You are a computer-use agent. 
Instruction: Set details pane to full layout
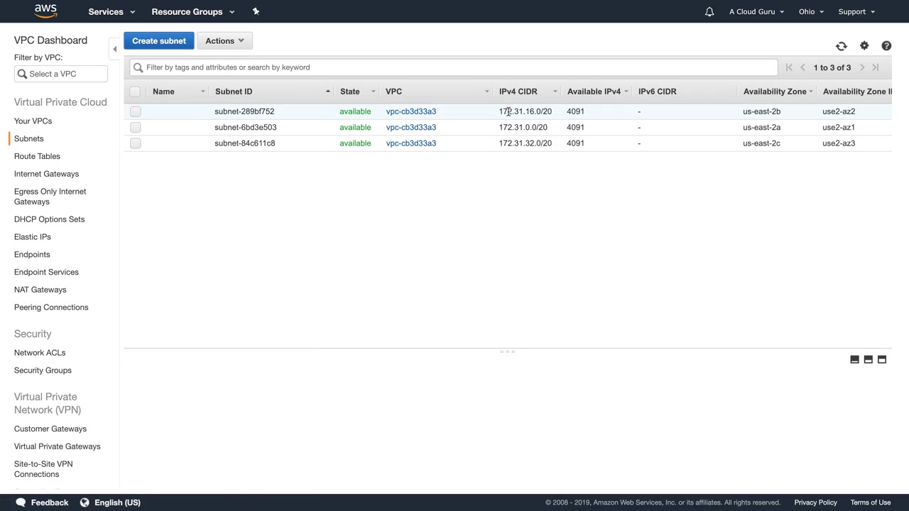882,360
